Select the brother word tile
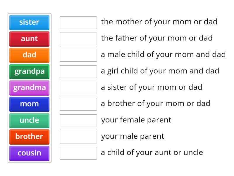 [x=29, y=137]
